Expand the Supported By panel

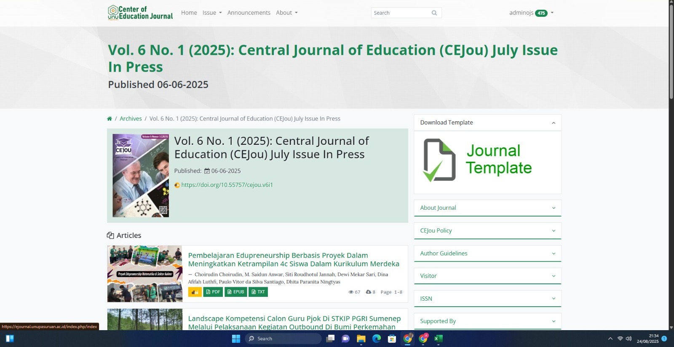point(487,321)
